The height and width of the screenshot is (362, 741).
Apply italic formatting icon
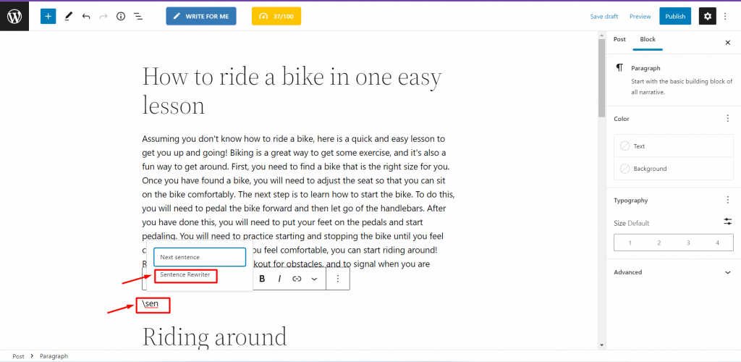[279, 279]
